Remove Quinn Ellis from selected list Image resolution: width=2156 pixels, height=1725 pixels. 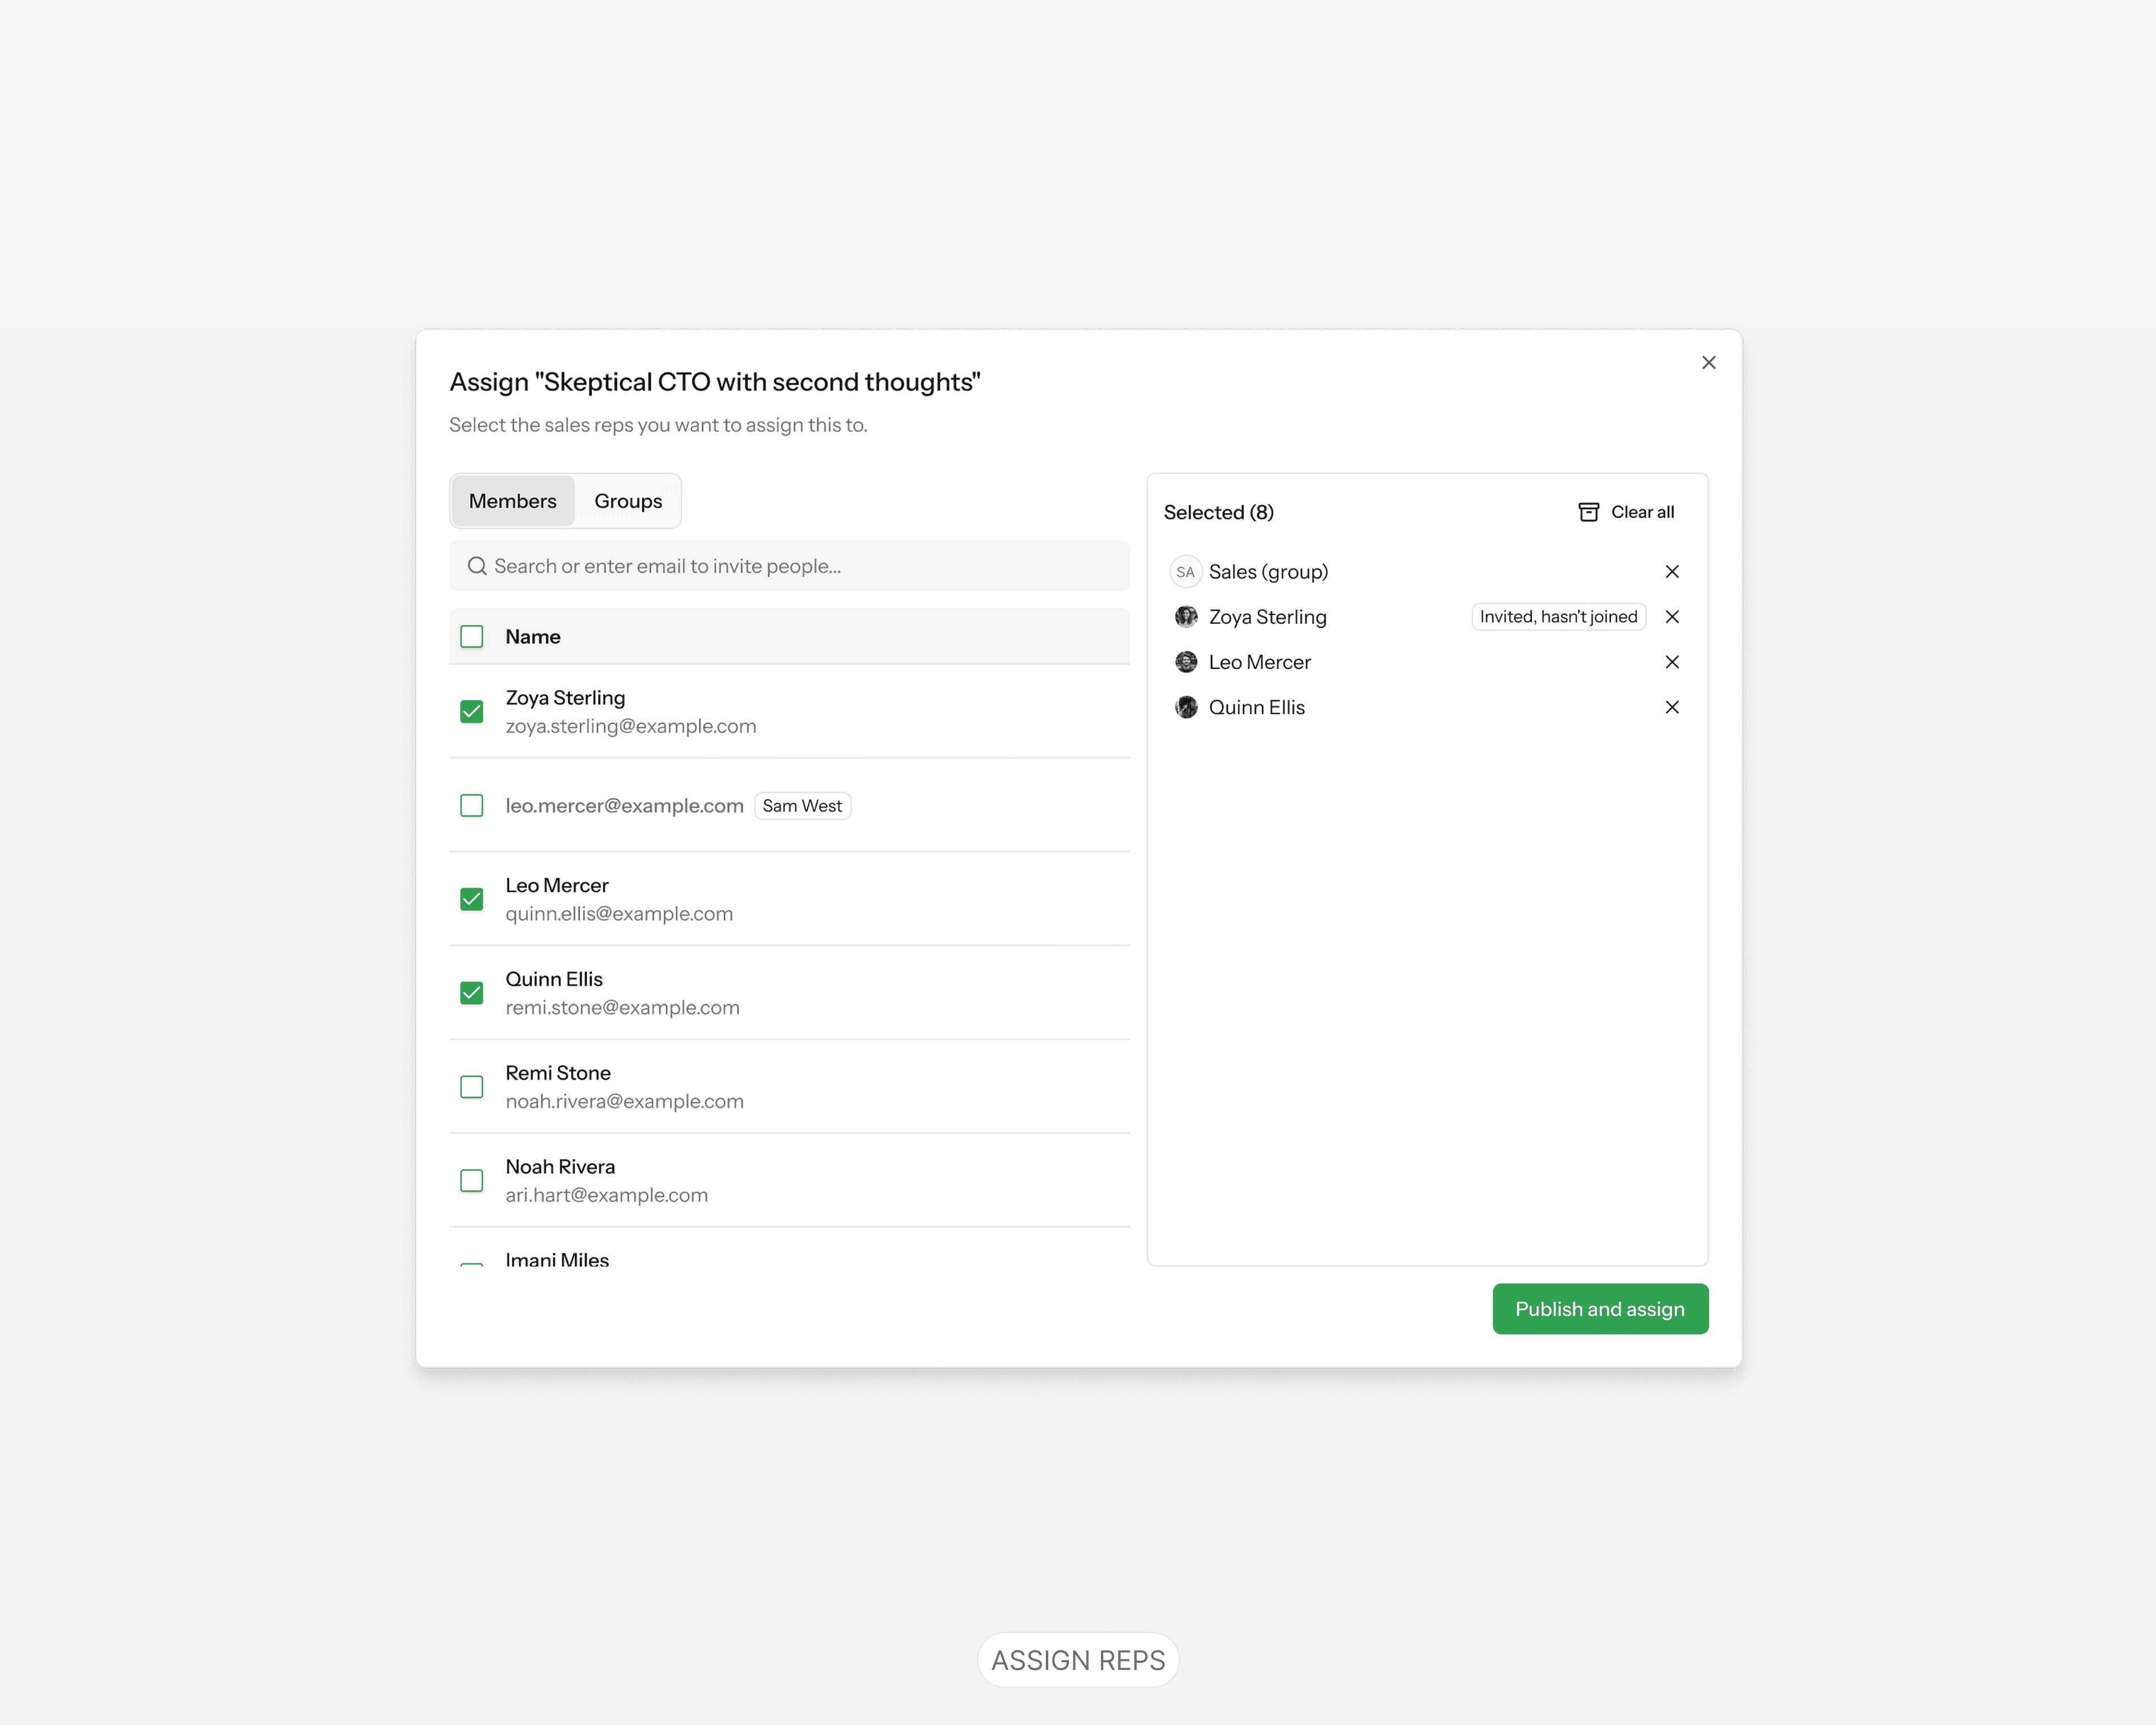[x=1671, y=707]
